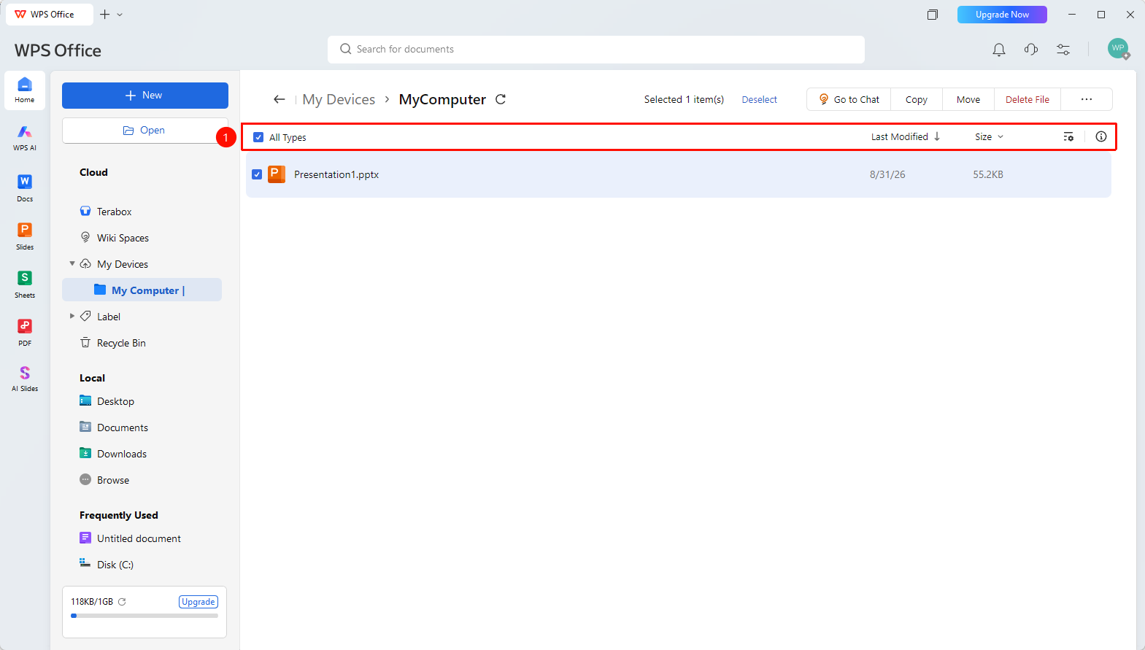Click the blue New button
Image resolution: width=1145 pixels, height=650 pixels.
point(145,96)
